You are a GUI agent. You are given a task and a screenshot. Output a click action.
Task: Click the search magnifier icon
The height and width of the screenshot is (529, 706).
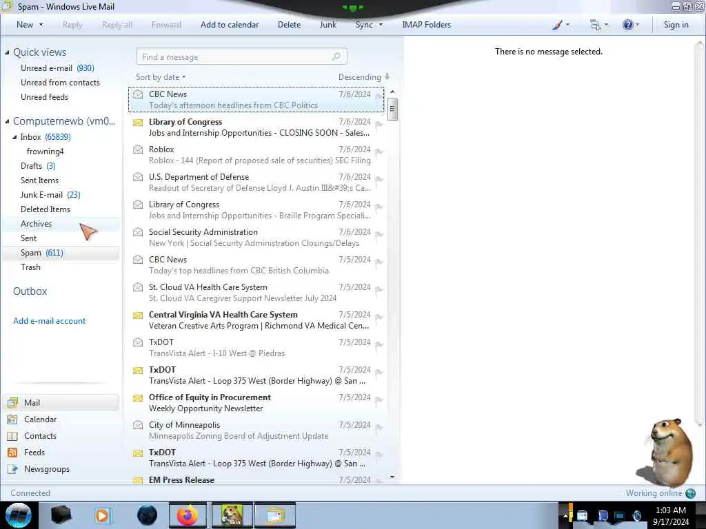point(336,56)
